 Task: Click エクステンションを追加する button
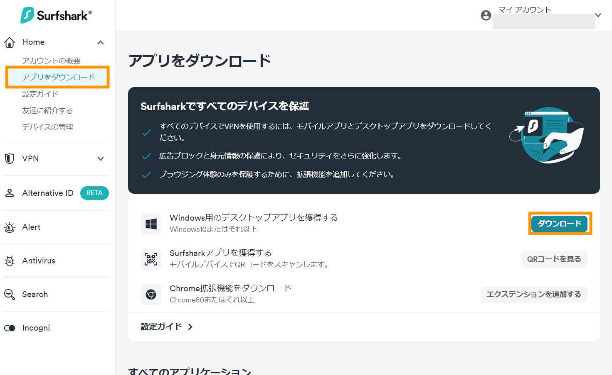coord(534,295)
